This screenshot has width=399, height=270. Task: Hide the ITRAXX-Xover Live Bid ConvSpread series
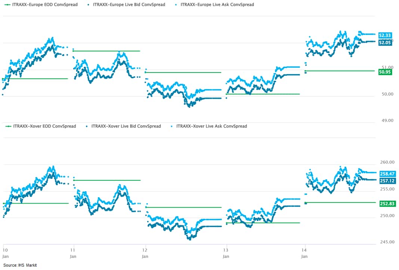pos(126,126)
